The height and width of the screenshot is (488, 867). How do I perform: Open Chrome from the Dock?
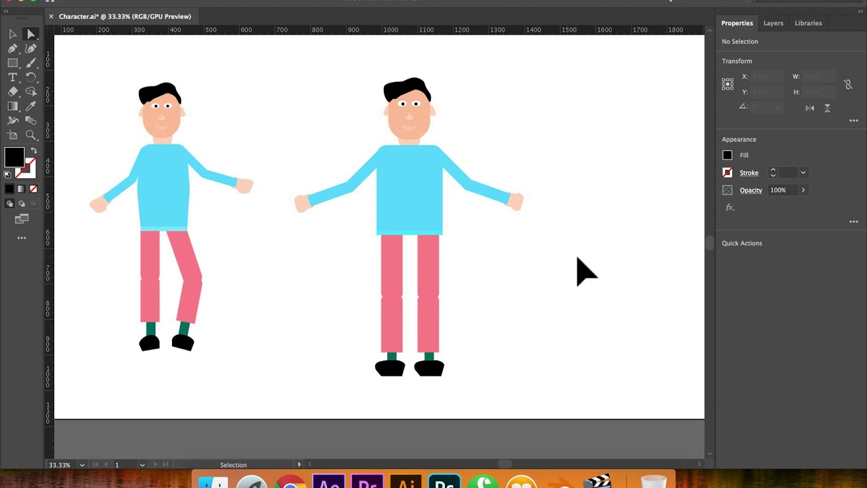tap(291, 483)
